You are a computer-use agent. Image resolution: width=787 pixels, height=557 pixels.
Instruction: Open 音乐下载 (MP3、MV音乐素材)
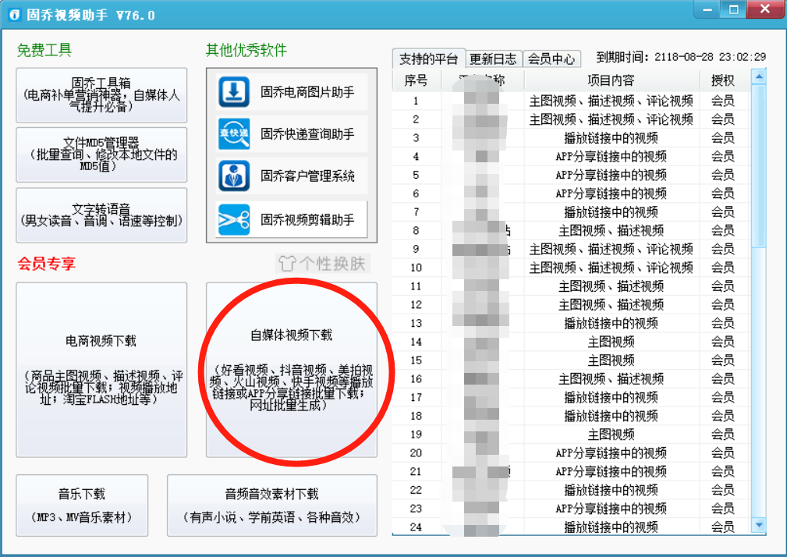click(82, 506)
